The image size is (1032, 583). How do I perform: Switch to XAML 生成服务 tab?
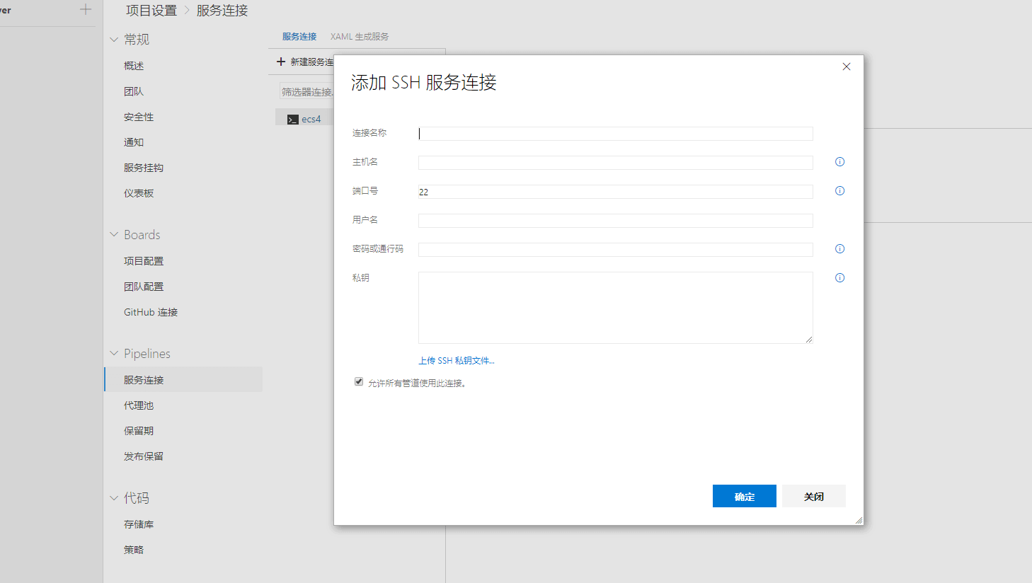359,37
